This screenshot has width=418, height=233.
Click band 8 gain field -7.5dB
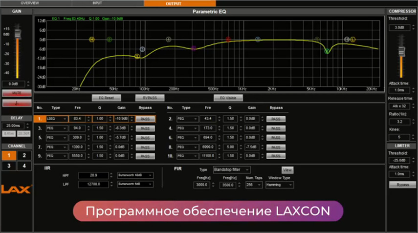(x=251, y=147)
